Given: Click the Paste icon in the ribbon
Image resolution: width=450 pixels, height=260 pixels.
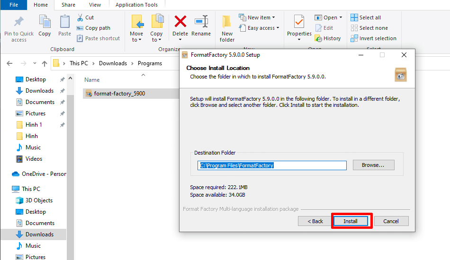Looking at the screenshot, I should (x=64, y=22).
